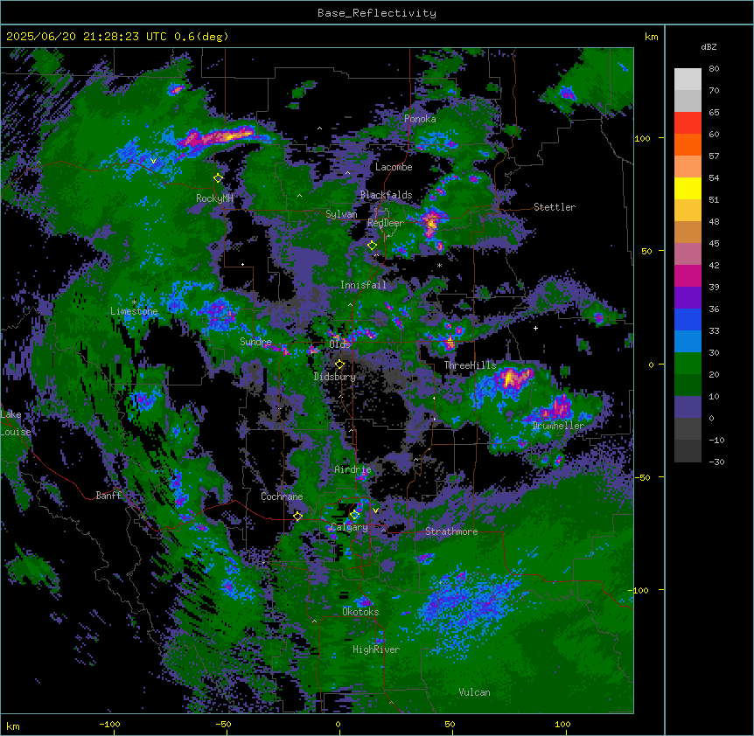Viewport: 754px width, 736px height.
Task: Click the Drumheller city label
Action: click(558, 426)
